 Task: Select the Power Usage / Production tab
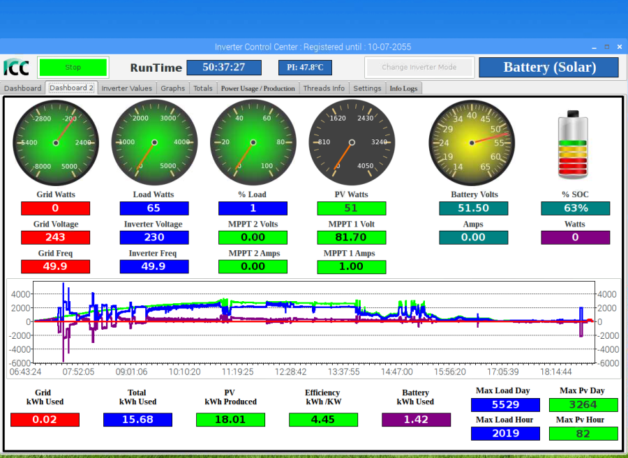[258, 89]
